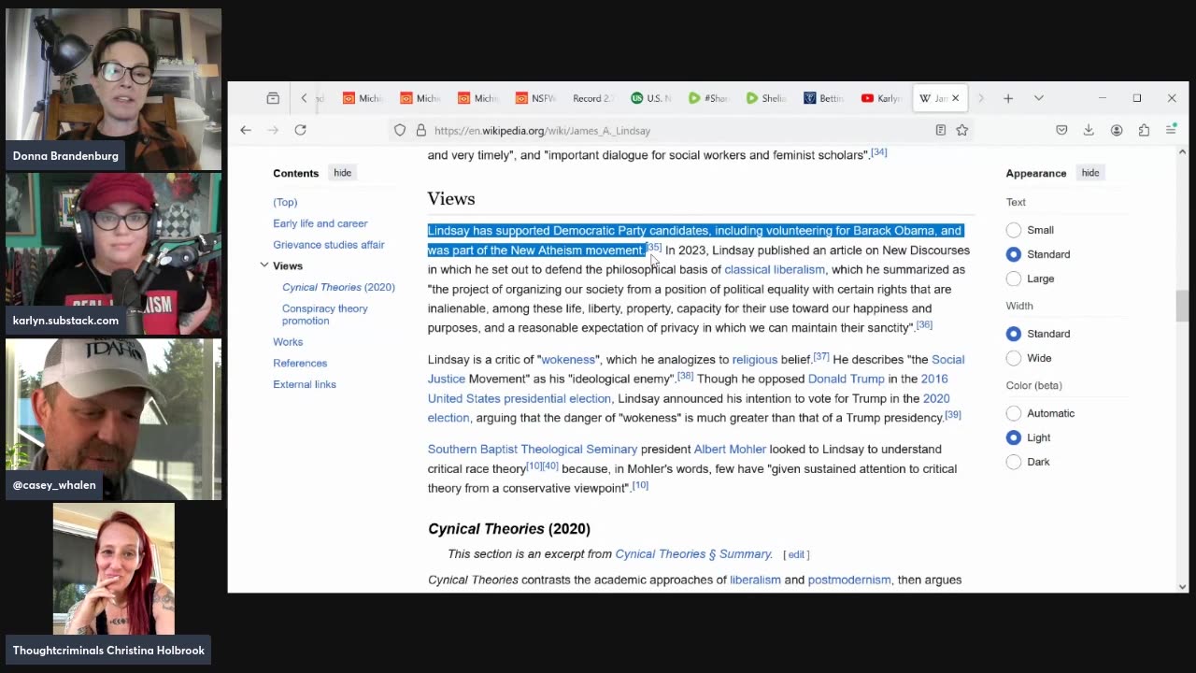The height and width of the screenshot is (673, 1196).
Task: Open the Donald Trump link
Action: 846,379
